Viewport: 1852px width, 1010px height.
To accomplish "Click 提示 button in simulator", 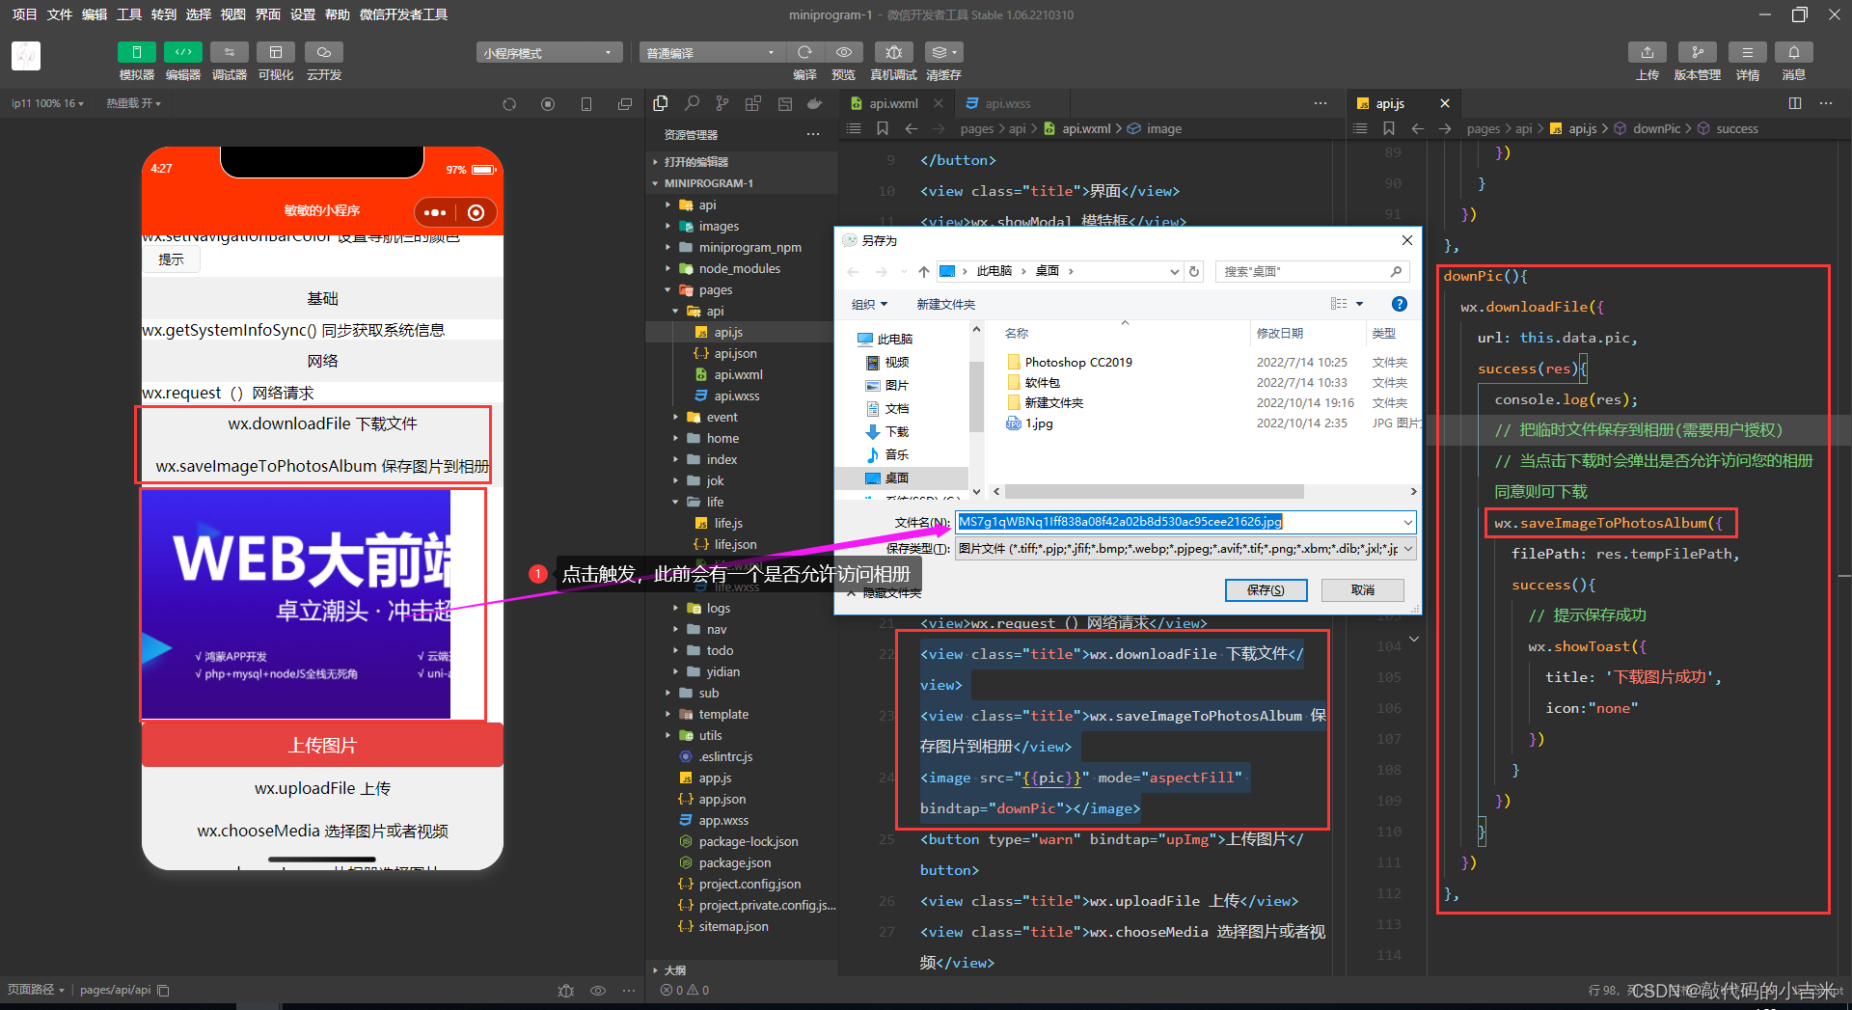I will tap(171, 259).
